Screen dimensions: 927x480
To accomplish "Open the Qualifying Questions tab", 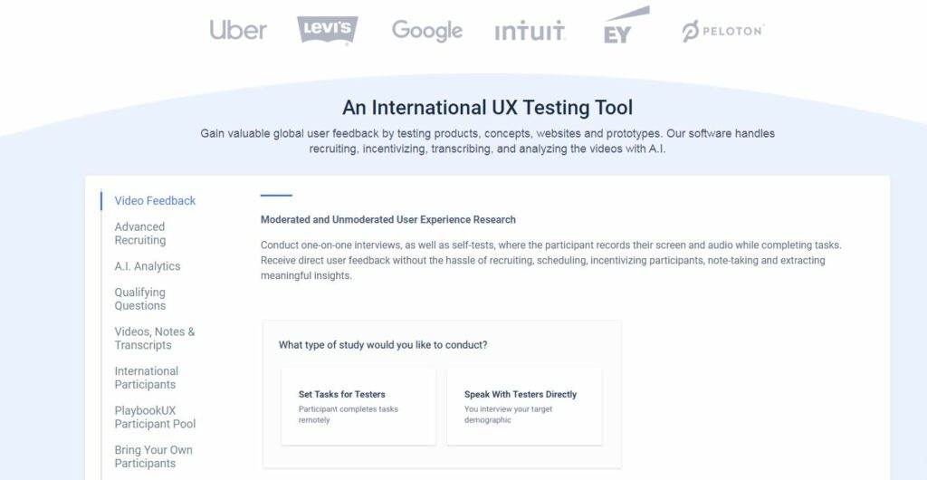I will 140,299.
